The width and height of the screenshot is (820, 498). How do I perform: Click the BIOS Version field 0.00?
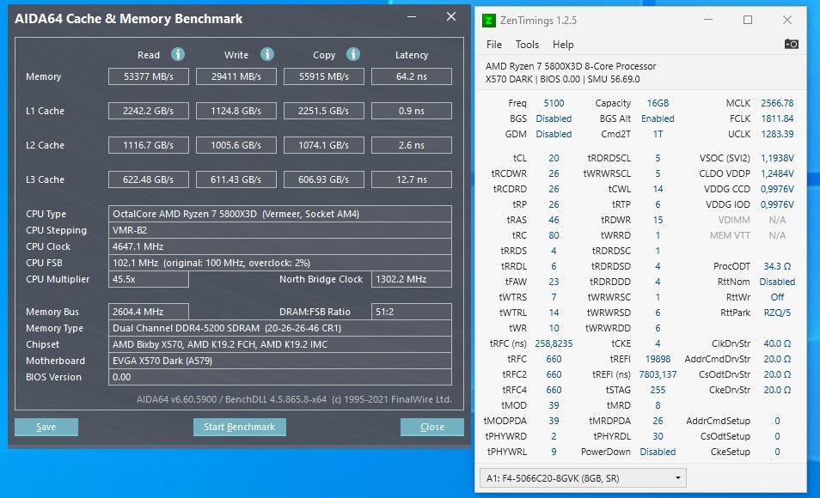(280, 377)
